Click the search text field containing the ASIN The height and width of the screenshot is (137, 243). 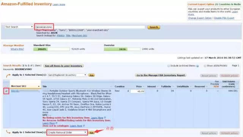coord(90,27)
